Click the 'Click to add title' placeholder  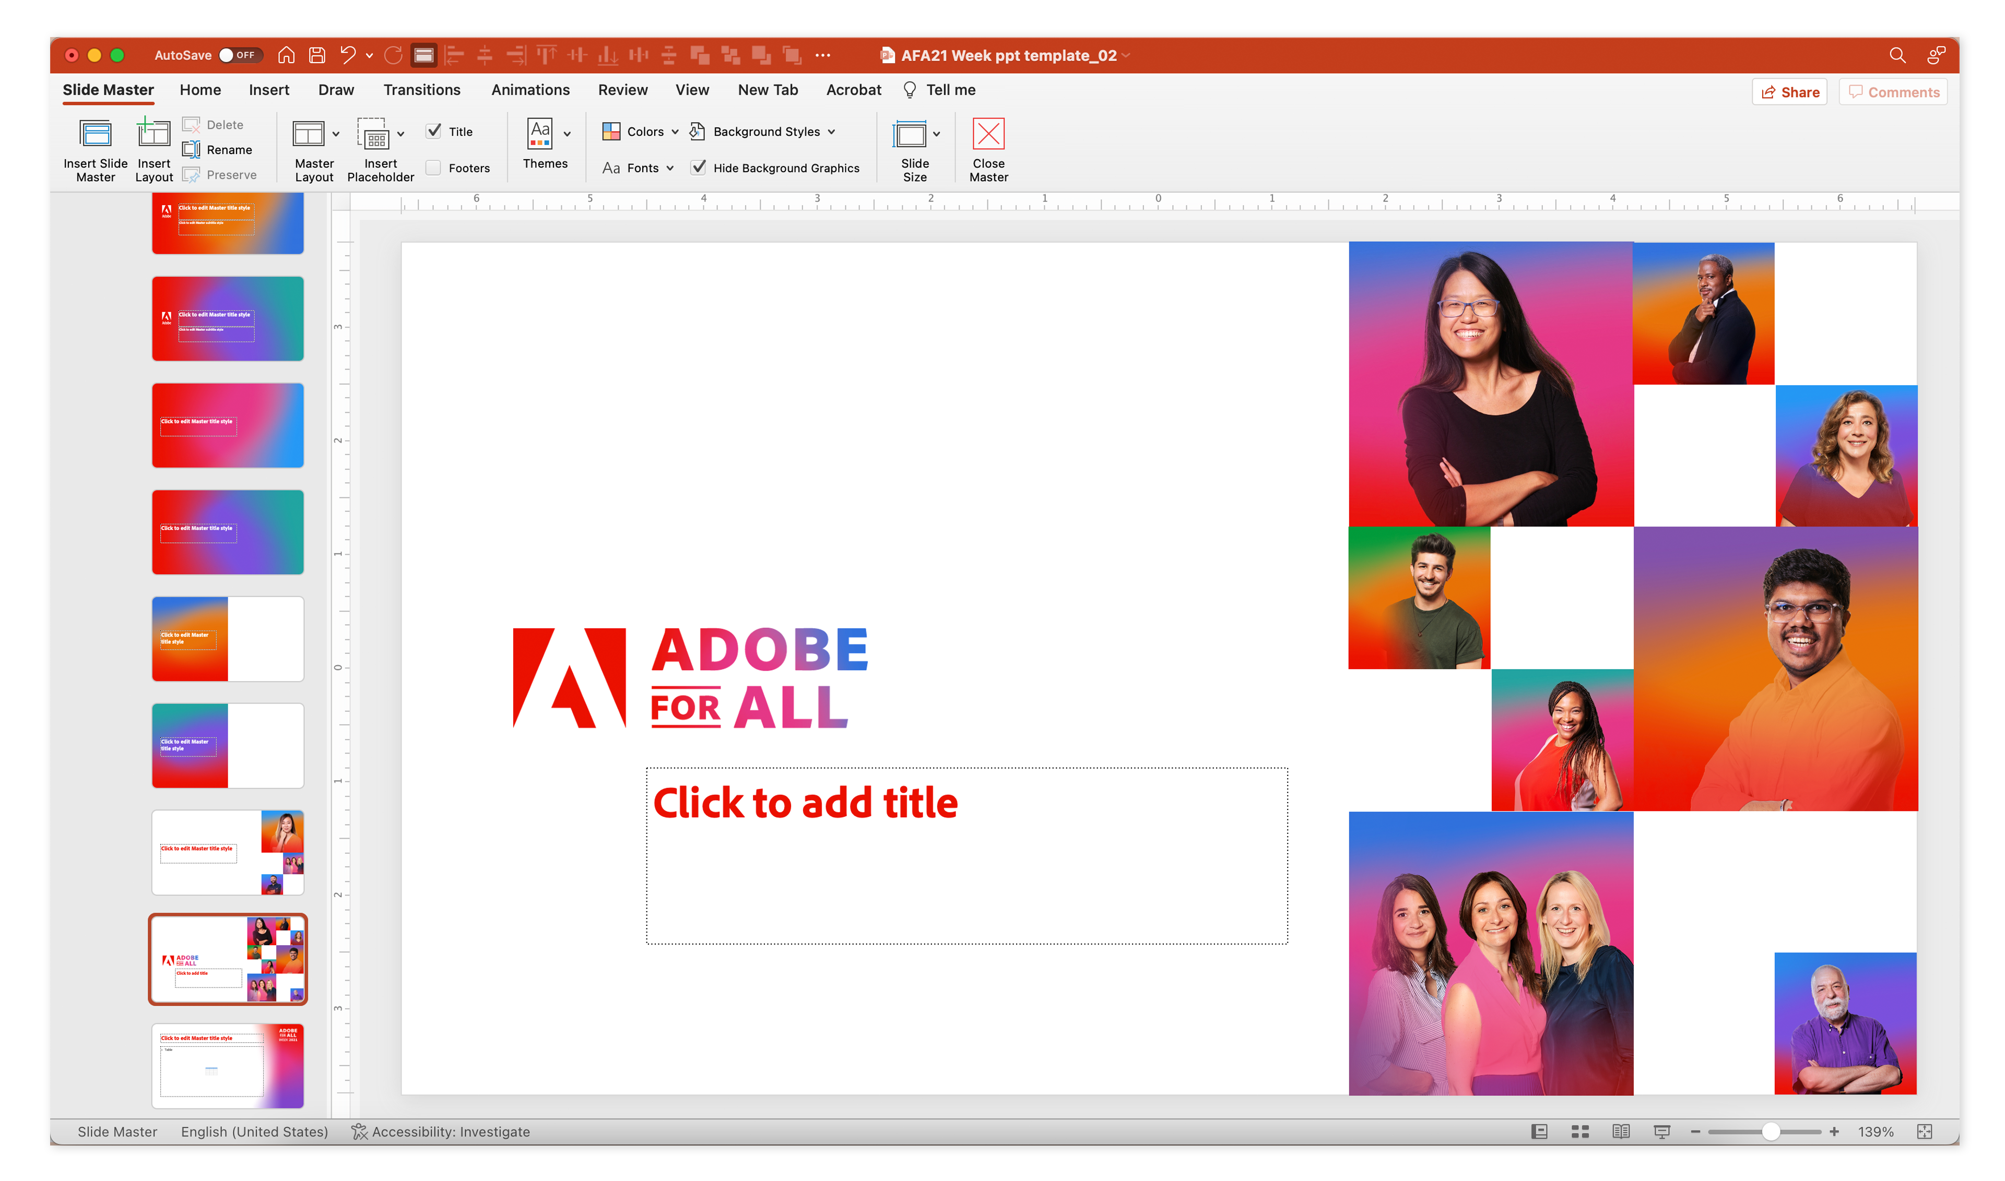pyautogui.click(x=966, y=855)
